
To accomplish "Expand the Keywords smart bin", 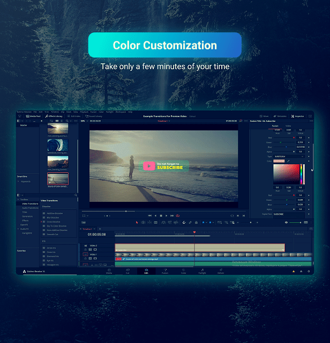I will (18, 181).
